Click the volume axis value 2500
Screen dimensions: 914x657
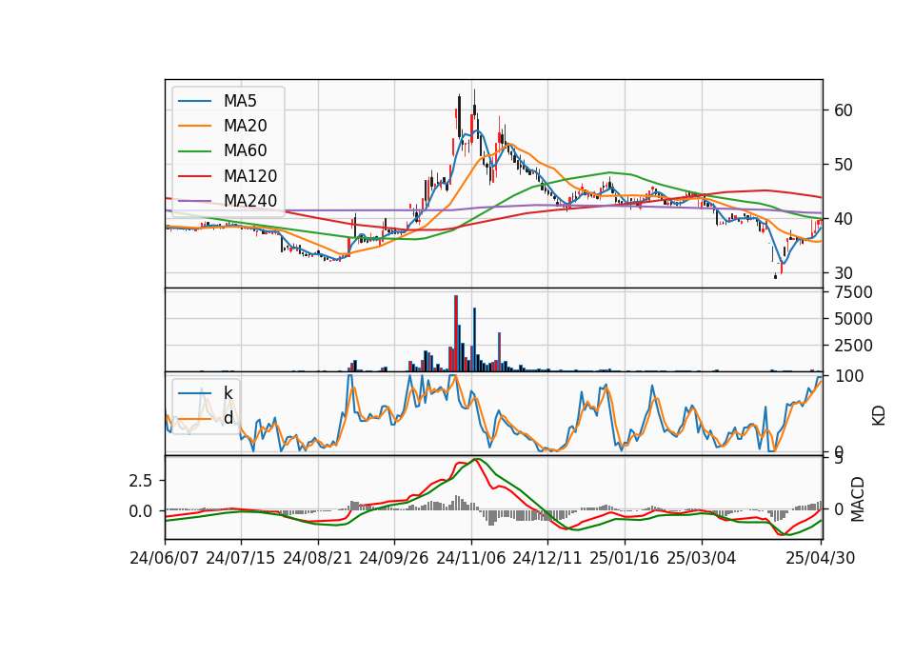click(854, 346)
